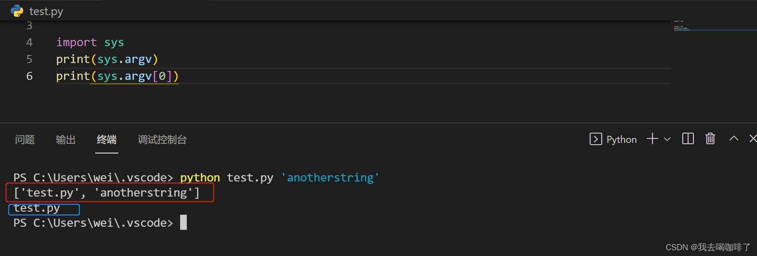Select the Python terminal entry
Screen dimensions: 757x256
click(x=621, y=139)
